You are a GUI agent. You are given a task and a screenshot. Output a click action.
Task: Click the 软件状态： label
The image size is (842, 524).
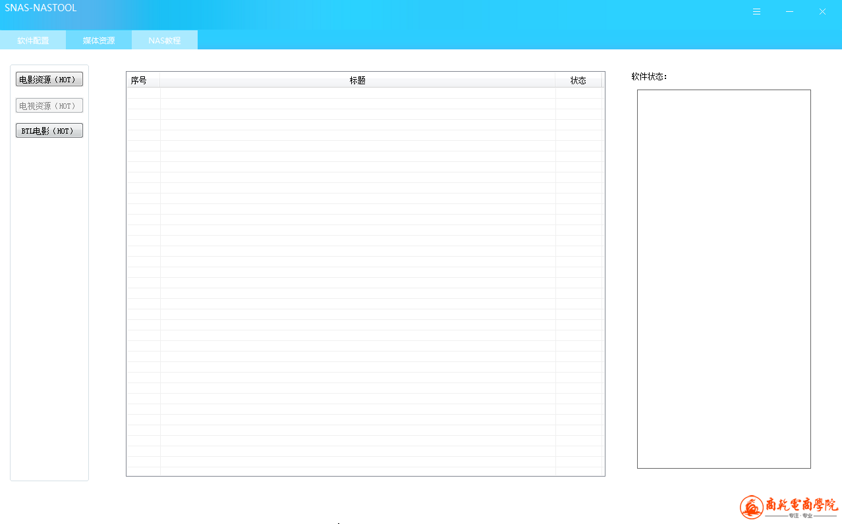coord(649,76)
